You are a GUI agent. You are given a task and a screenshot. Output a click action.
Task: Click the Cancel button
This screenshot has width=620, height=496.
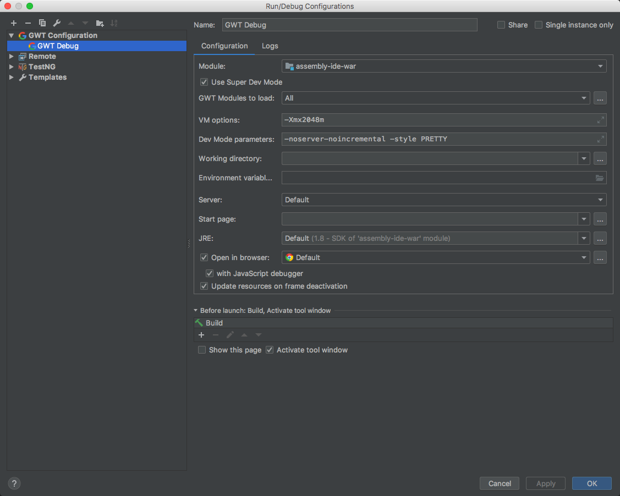tap(500, 483)
